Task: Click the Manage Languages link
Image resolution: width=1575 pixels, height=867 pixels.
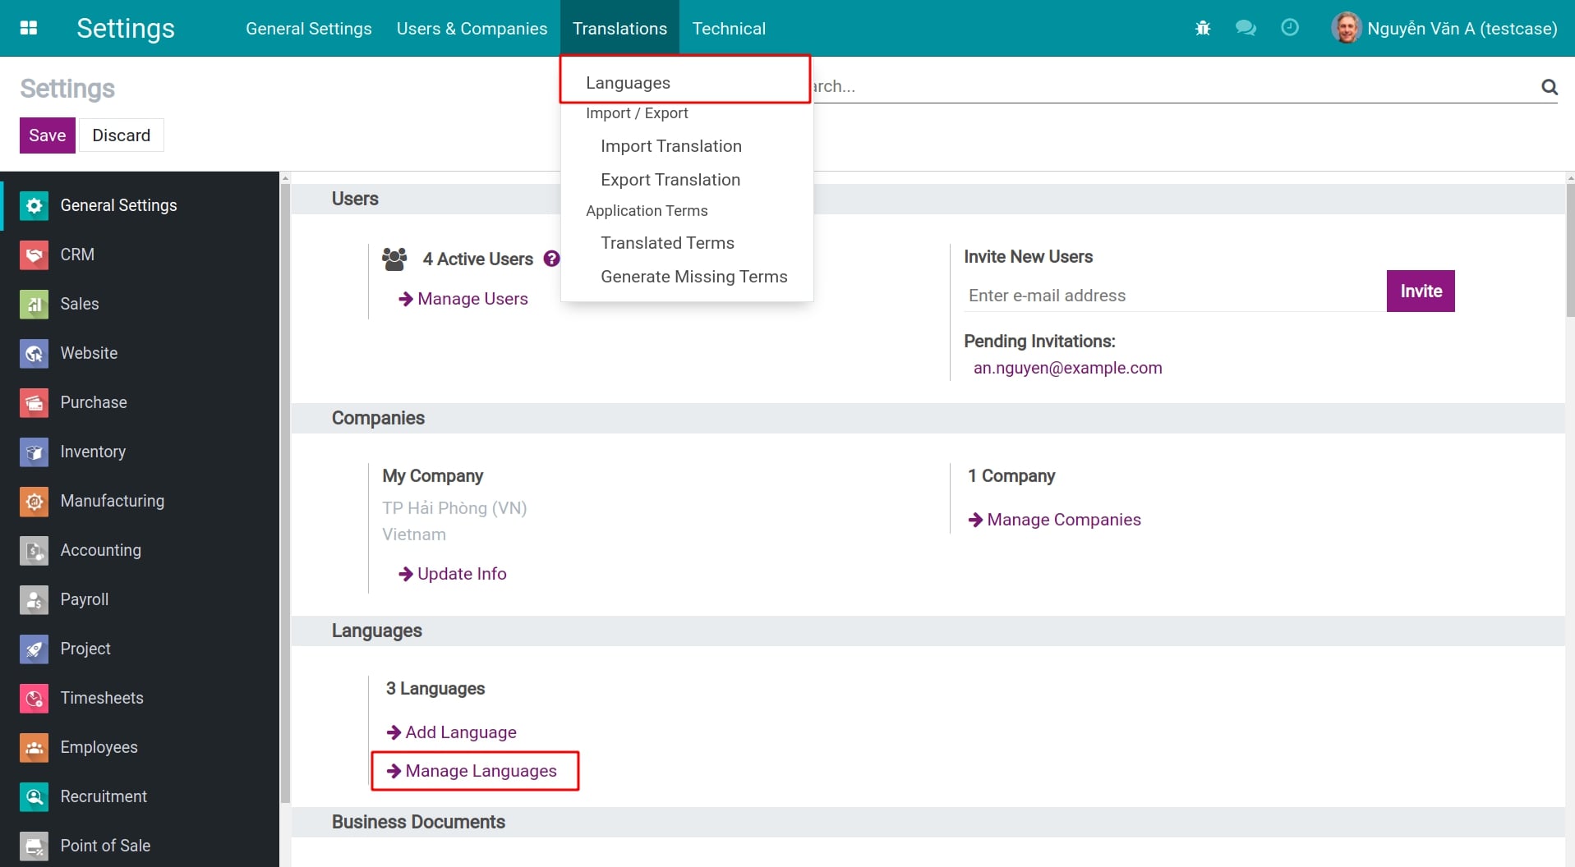Action: click(481, 771)
